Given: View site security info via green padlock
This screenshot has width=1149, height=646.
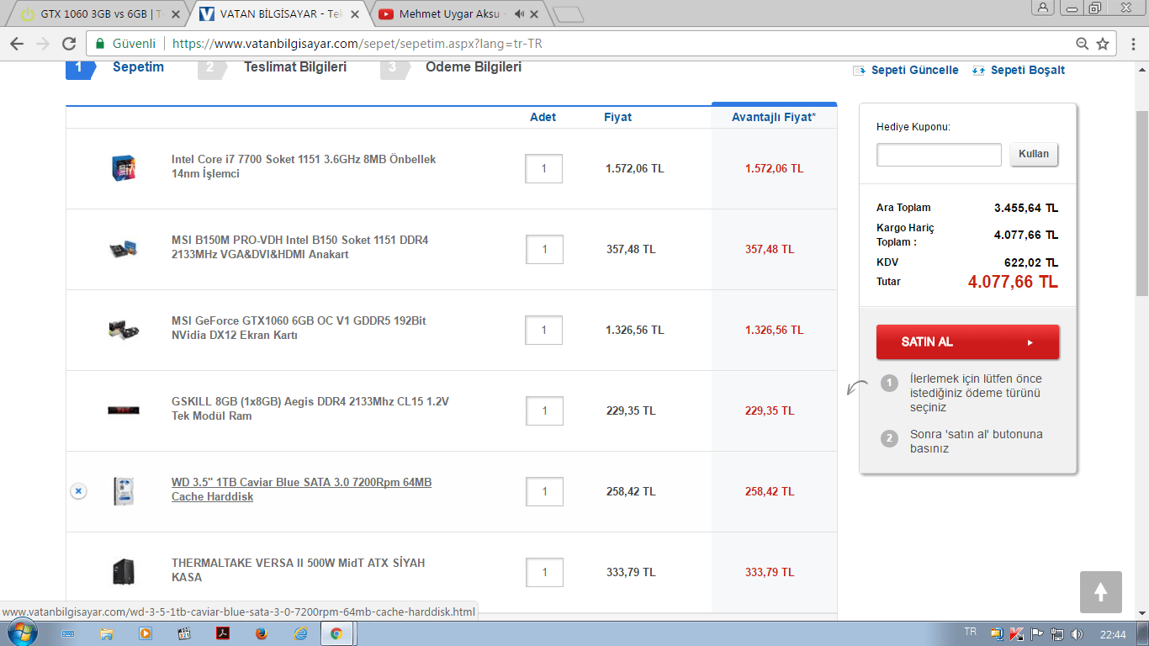Looking at the screenshot, I should click(99, 44).
